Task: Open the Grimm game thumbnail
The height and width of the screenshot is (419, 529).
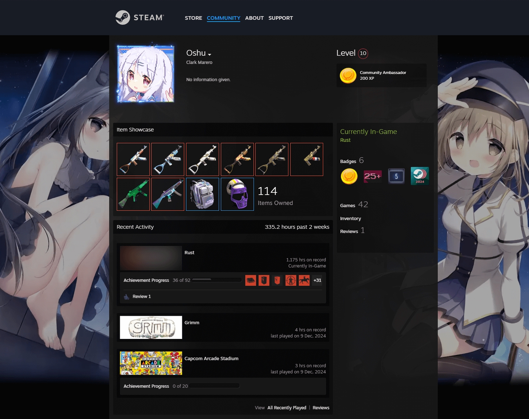Action: coord(151,328)
